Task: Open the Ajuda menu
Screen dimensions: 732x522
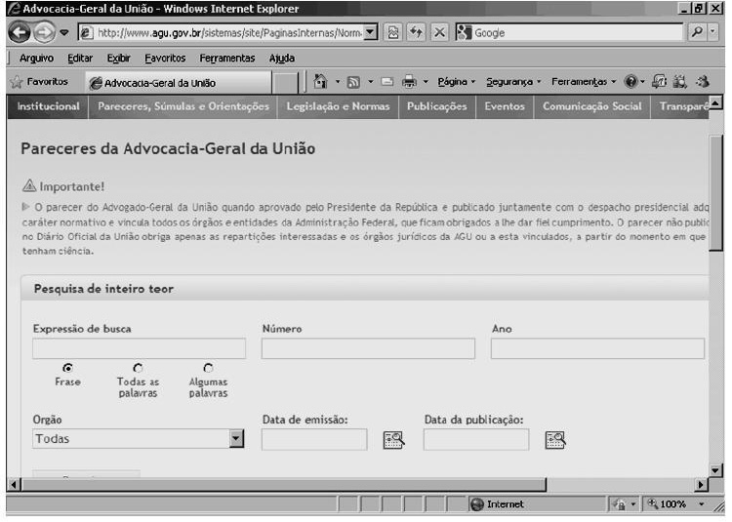Action: 281,59
